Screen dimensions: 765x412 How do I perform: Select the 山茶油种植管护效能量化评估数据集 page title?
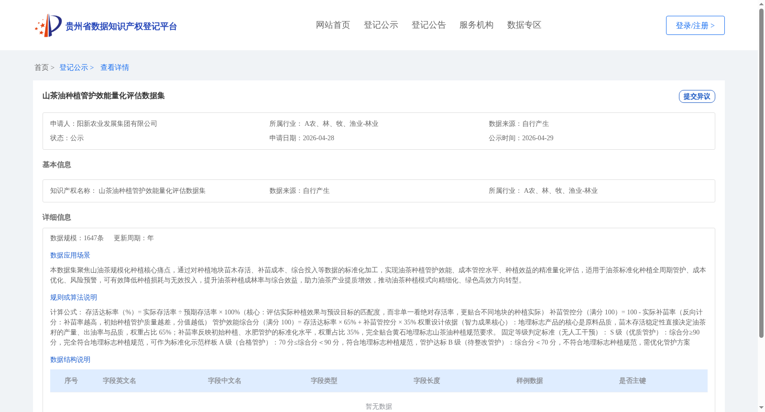(103, 96)
